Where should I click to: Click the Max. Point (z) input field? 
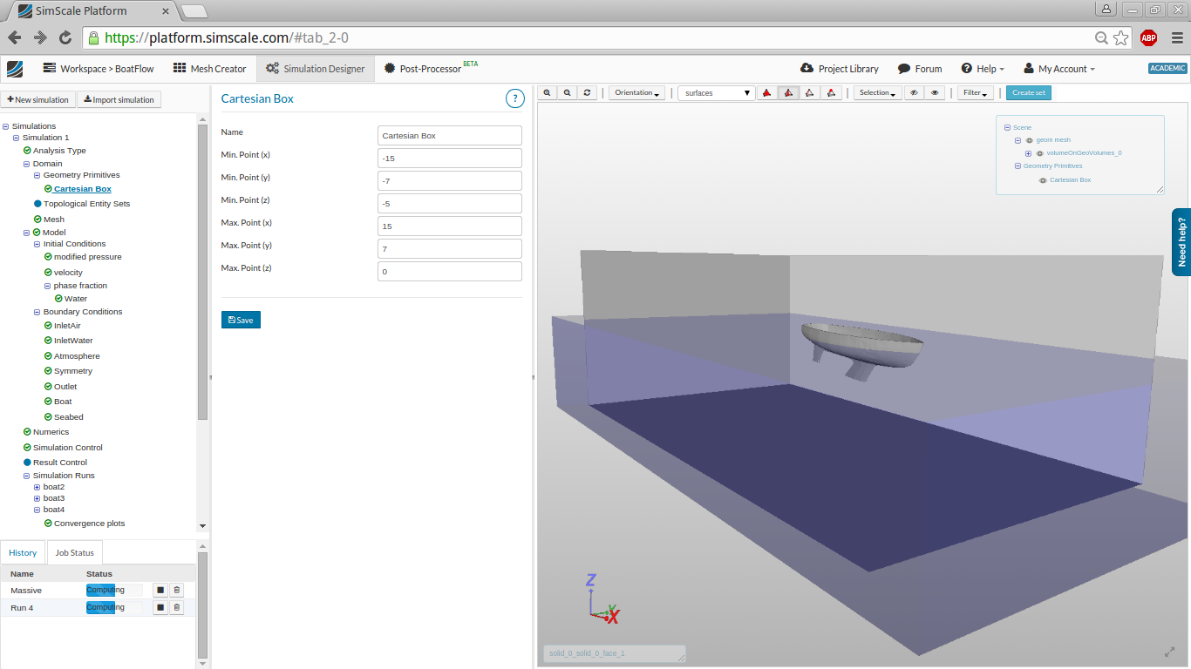pos(450,271)
